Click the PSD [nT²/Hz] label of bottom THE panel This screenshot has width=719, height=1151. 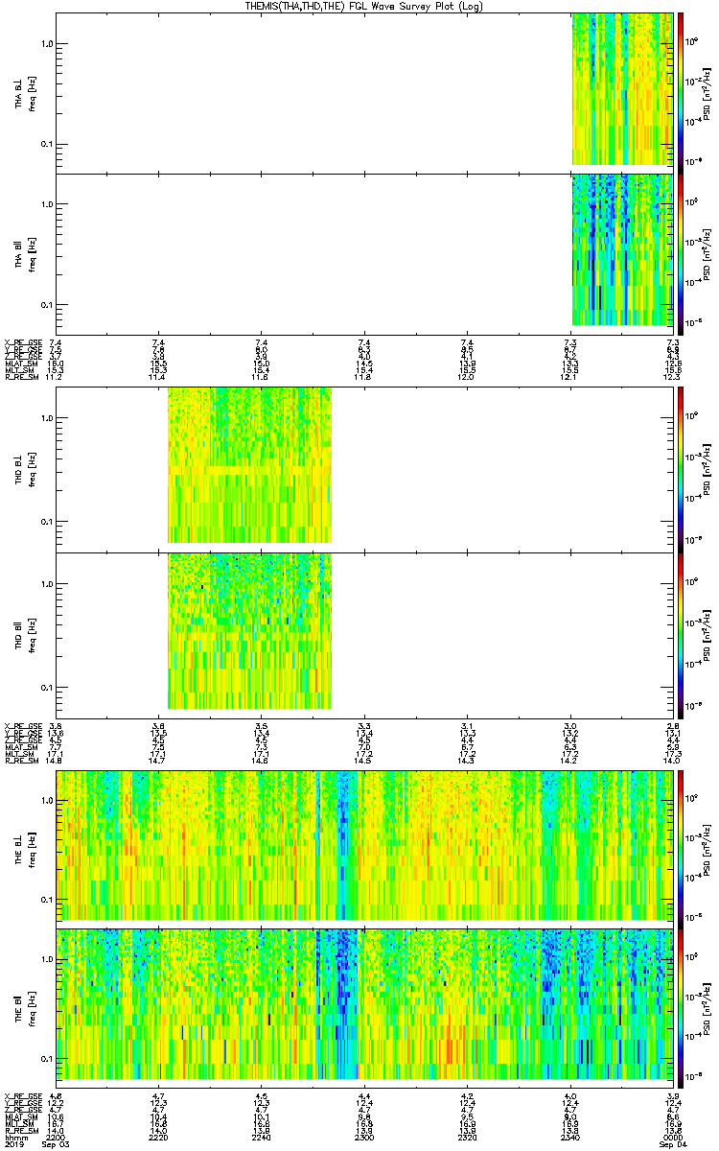(707, 1008)
